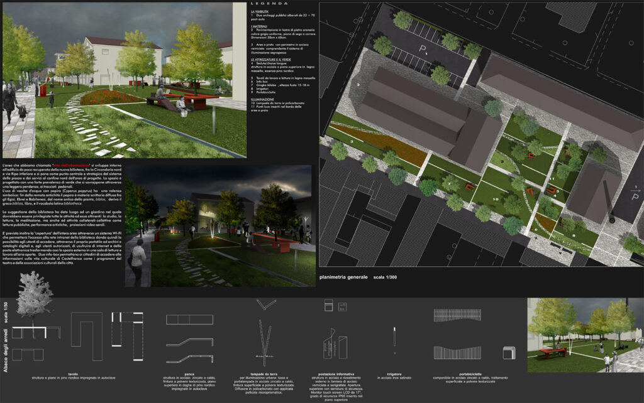Click the red highlighted phrase in the description
Image resolution: width=644 pixels, height=403 pixels.
[72, 165]
